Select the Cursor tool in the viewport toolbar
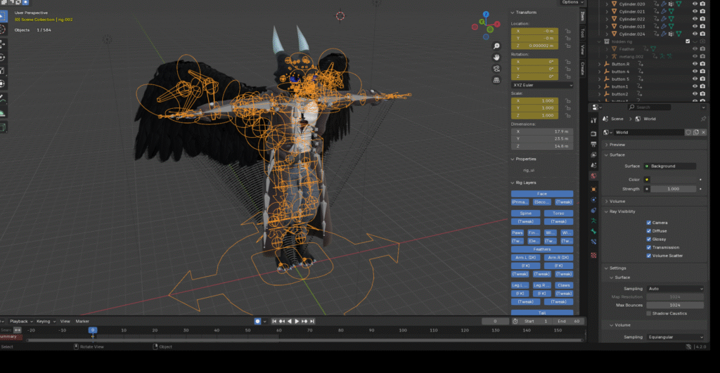 pyautogui.click(x=3, y=30)
